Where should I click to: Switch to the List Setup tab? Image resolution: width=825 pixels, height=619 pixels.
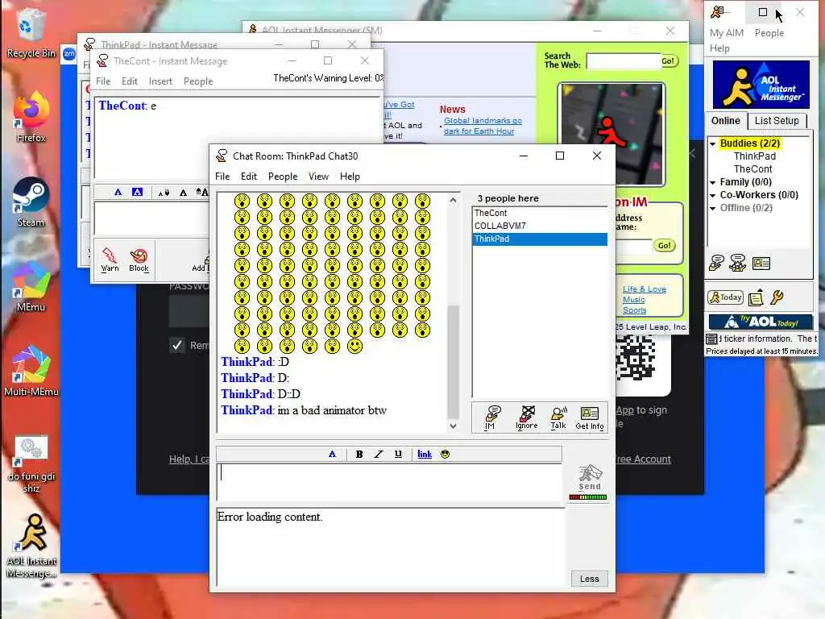click(x=777, y=121)
